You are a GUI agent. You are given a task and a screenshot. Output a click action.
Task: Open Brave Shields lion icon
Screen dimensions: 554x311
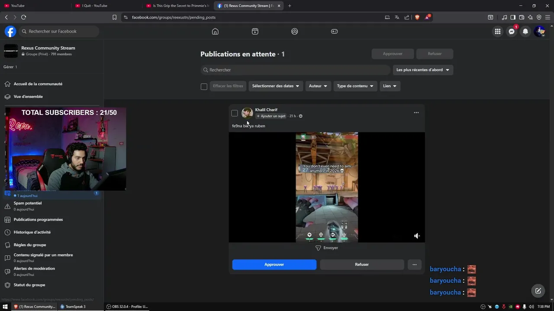tap(417, 17)
